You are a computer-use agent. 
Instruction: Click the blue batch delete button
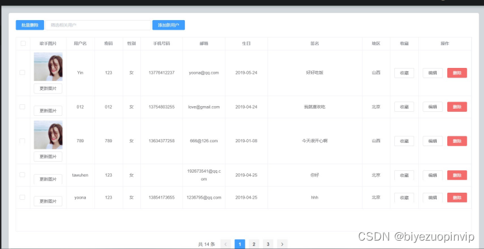pos(30,25)
